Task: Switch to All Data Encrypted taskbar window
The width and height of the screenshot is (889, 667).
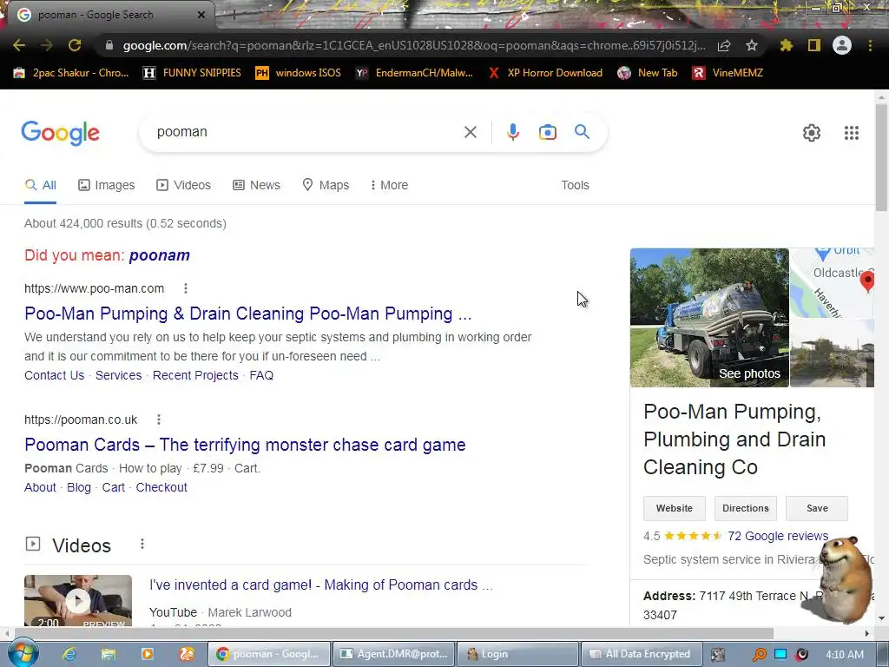Action: click(x=642, y=654)
